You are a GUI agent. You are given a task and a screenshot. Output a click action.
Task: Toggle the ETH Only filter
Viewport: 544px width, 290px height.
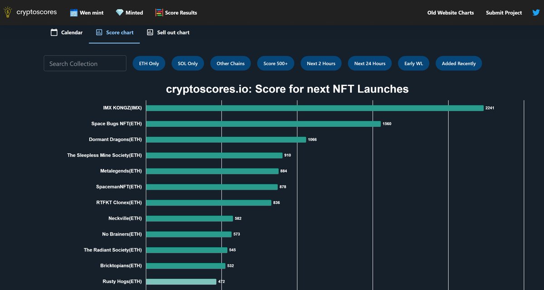149,63
